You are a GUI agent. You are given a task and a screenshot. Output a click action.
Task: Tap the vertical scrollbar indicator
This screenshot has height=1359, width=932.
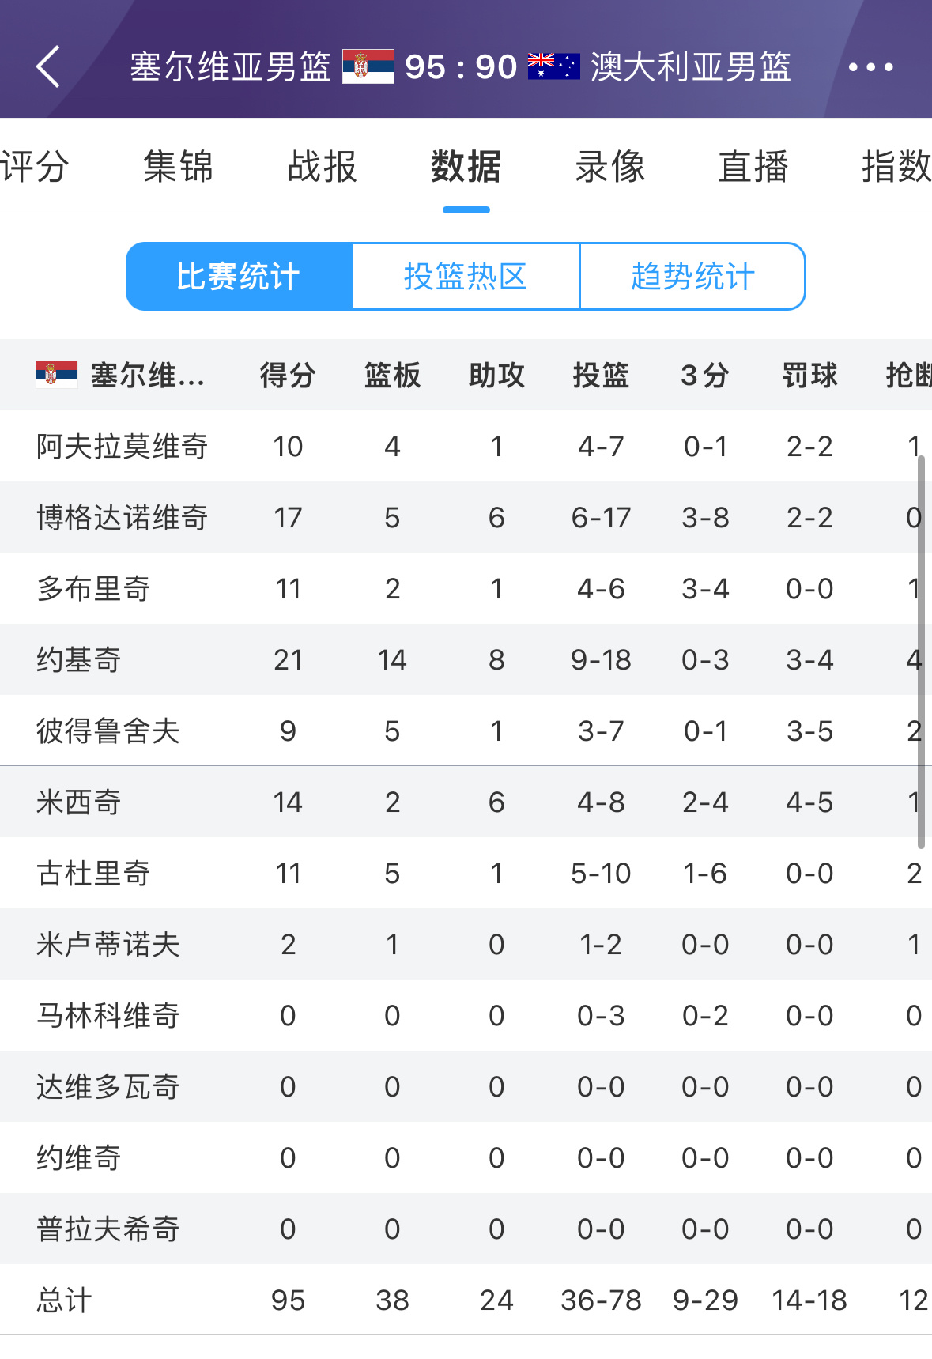(x=920, y=648)
